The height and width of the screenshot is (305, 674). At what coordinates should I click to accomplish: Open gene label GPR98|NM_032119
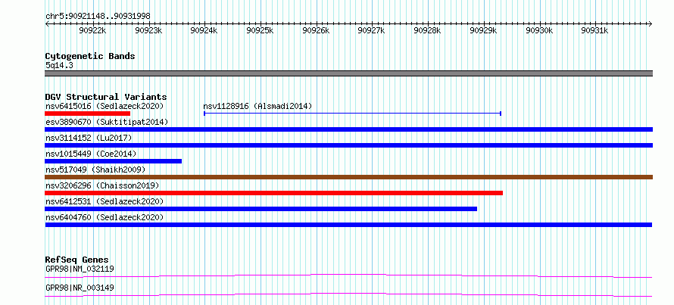80,269
